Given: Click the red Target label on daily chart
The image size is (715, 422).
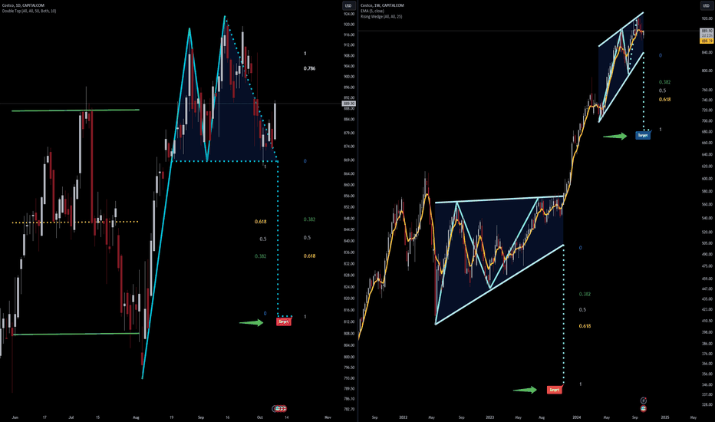Looking at the screenshot, I should [x=284, y=321].
